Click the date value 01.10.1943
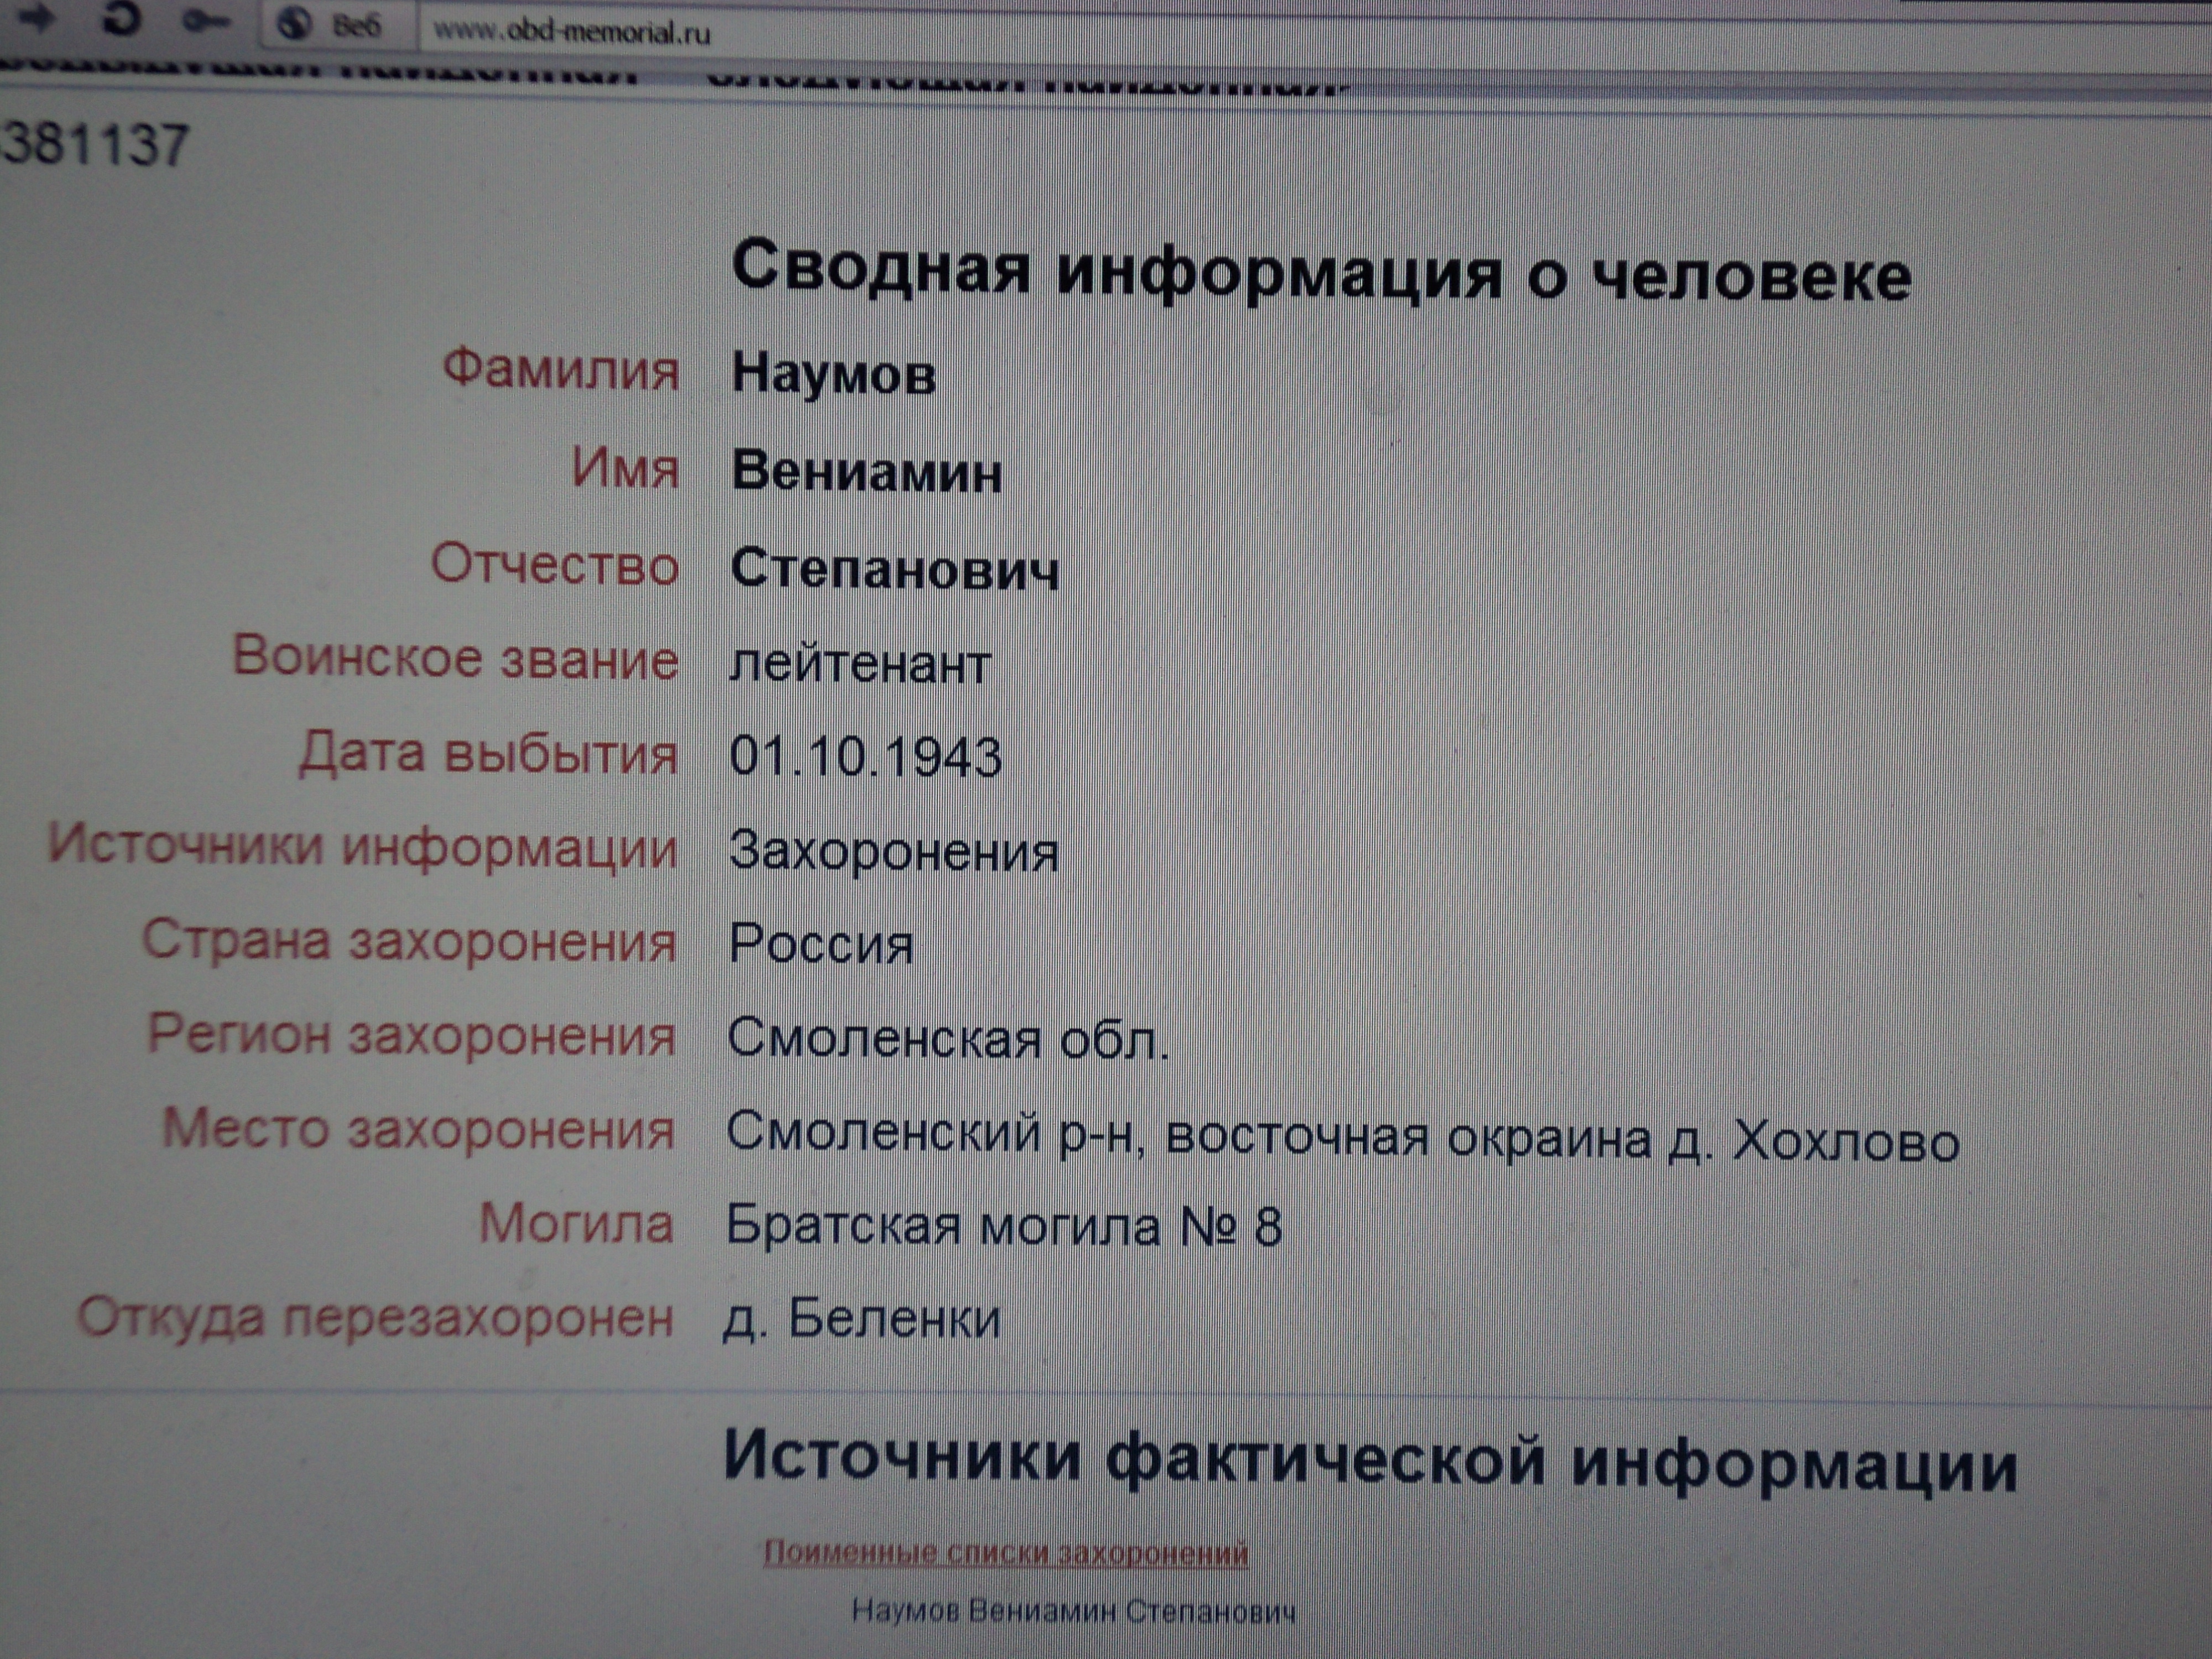The height and width of the screenshot is (1659, 2212). [x=865, y=757]
